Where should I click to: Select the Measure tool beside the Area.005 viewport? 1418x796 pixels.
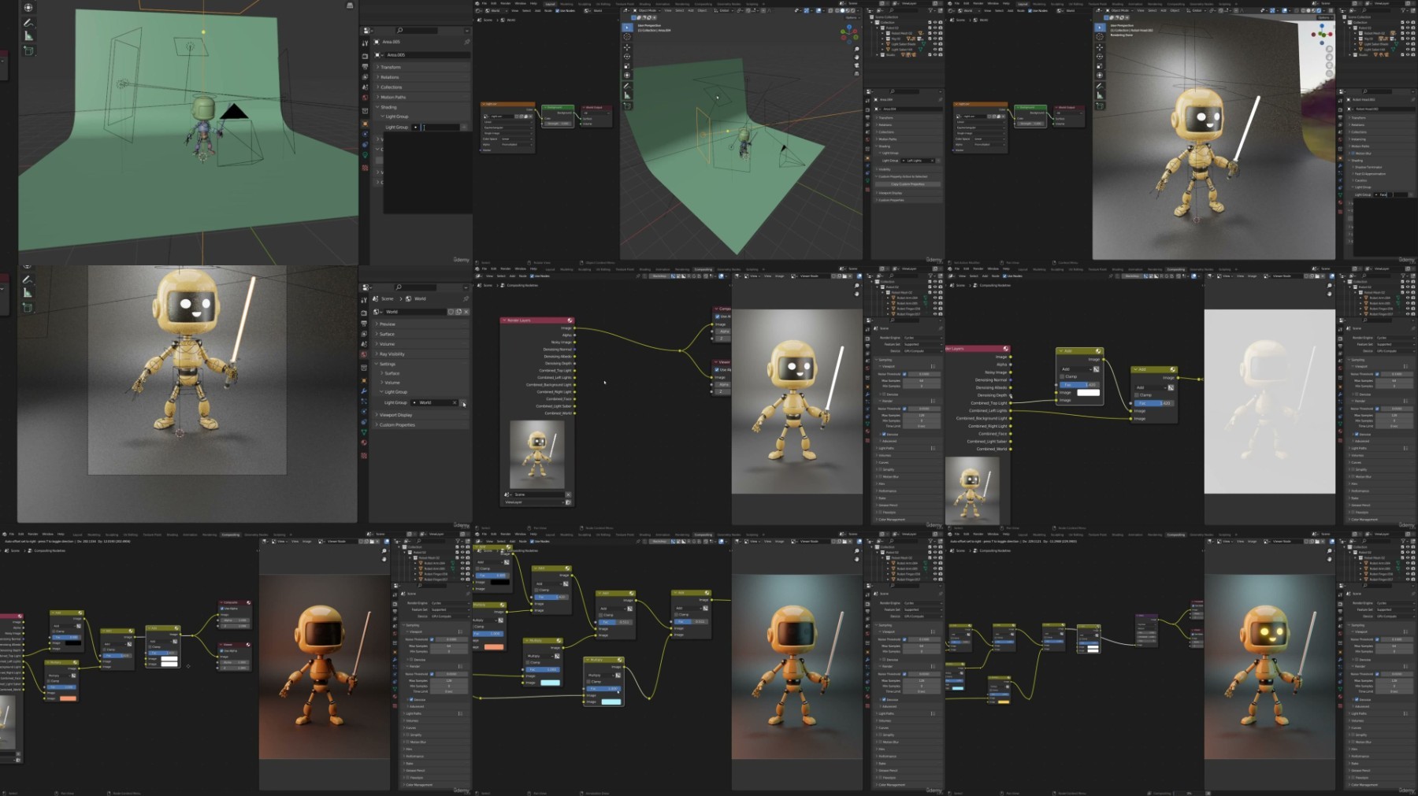pyautogui.click(x=28, y=36)
